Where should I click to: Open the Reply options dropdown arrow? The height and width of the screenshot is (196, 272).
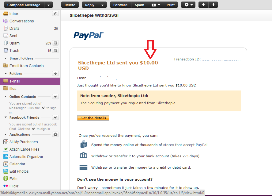(103, 5)
